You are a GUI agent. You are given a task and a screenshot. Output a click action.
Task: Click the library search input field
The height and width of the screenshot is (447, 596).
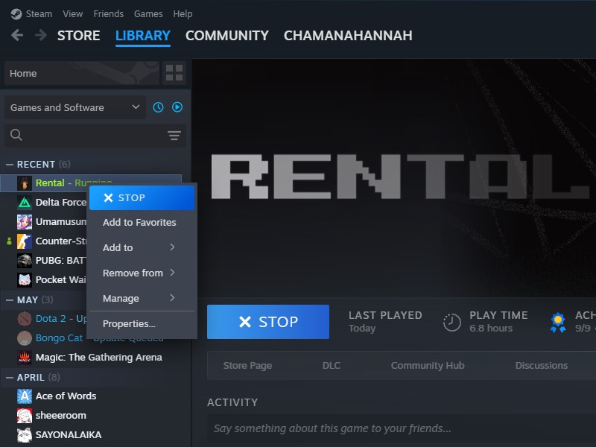tap(95, 136)
